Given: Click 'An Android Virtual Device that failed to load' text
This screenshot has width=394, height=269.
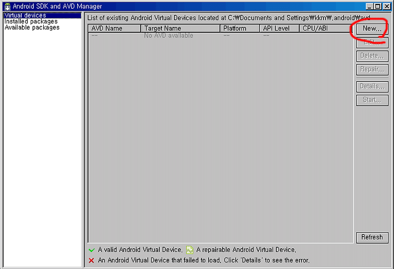Looking at the screenshot, I should click(x=160, y=260).
